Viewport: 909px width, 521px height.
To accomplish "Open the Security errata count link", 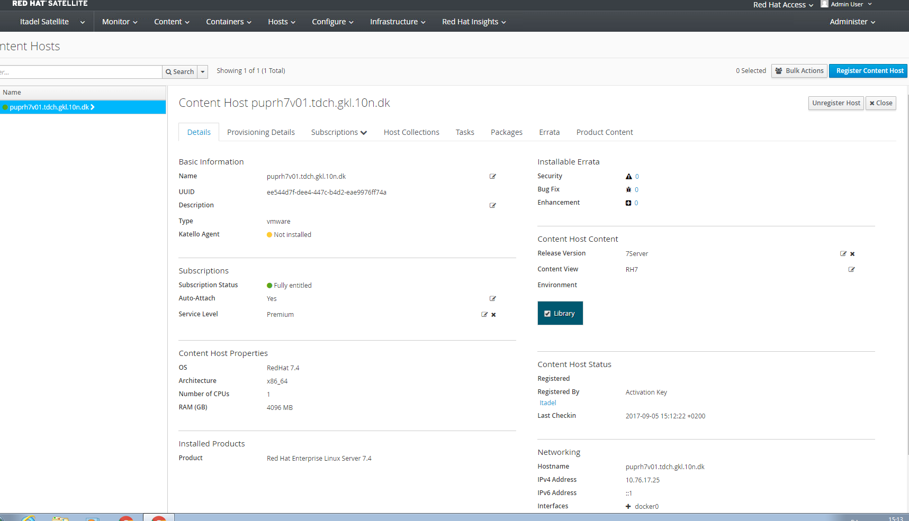I will pos(637,177).
